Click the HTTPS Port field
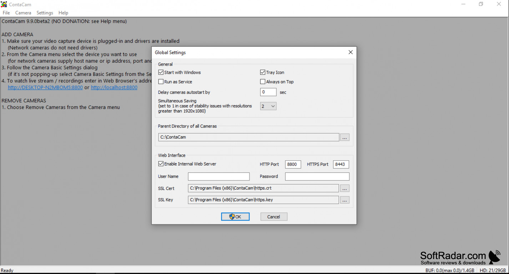This screenshot has height=274, width=509. 341,164
